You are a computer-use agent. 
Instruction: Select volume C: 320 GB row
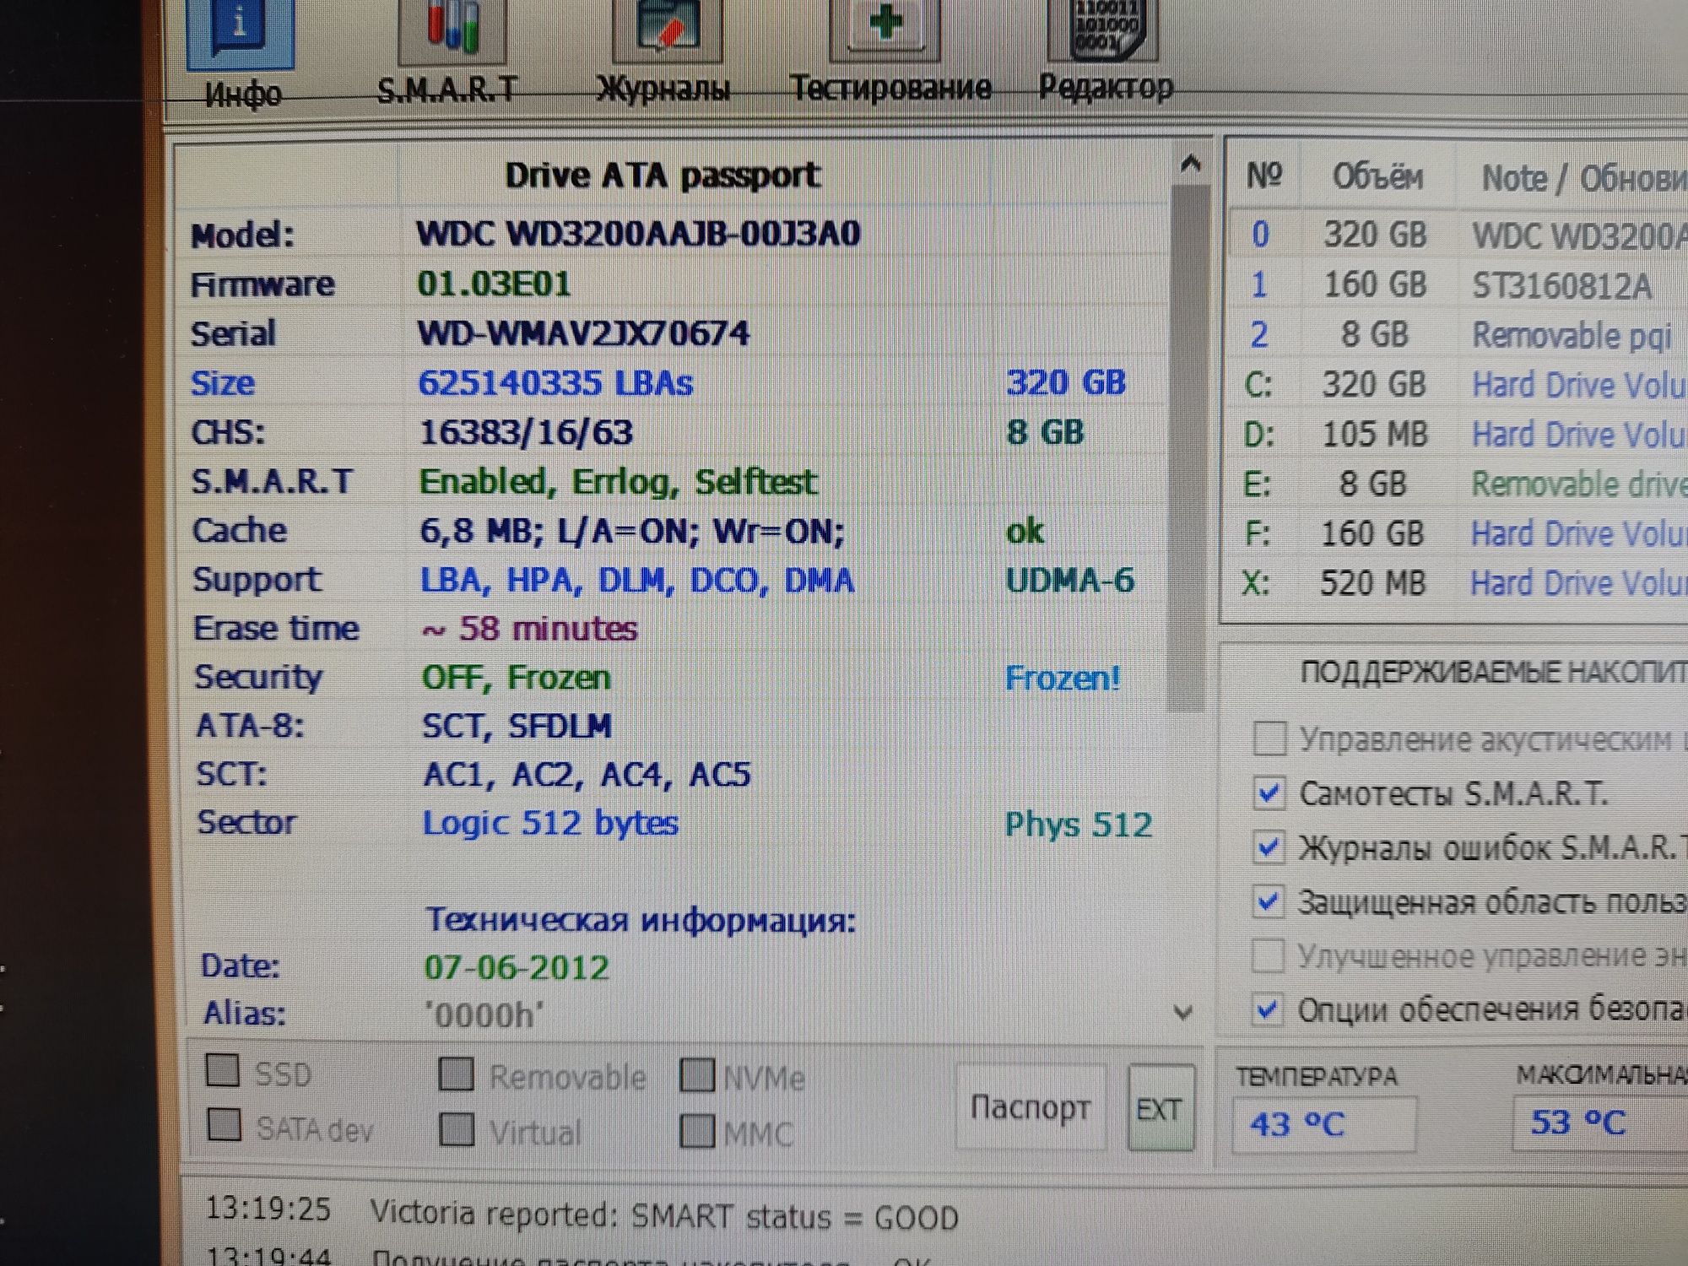(1458, 384)
